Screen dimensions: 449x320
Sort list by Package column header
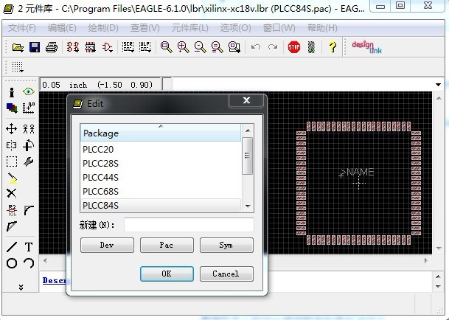[x=161, y=133]
